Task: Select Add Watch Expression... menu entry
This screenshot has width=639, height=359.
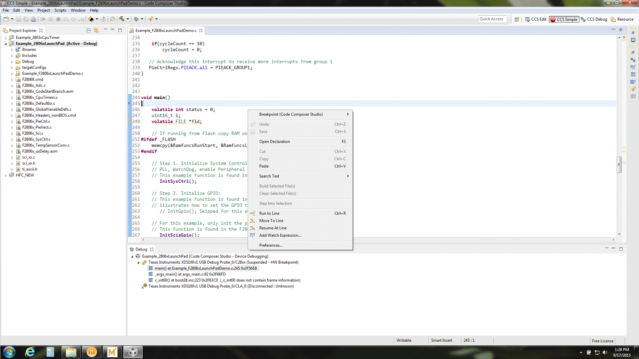Action: [x=280, y=235]
